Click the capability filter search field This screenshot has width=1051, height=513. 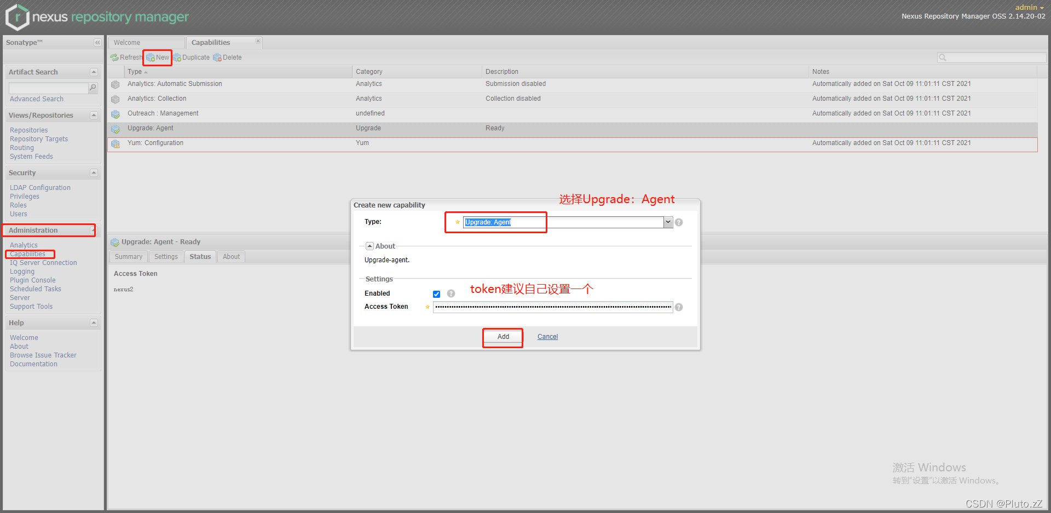[x=991, y=57]
